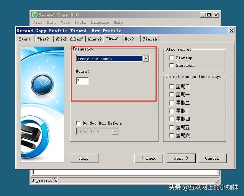
Task: Open File menu in Second Copy window
Action: click(38, 22)
